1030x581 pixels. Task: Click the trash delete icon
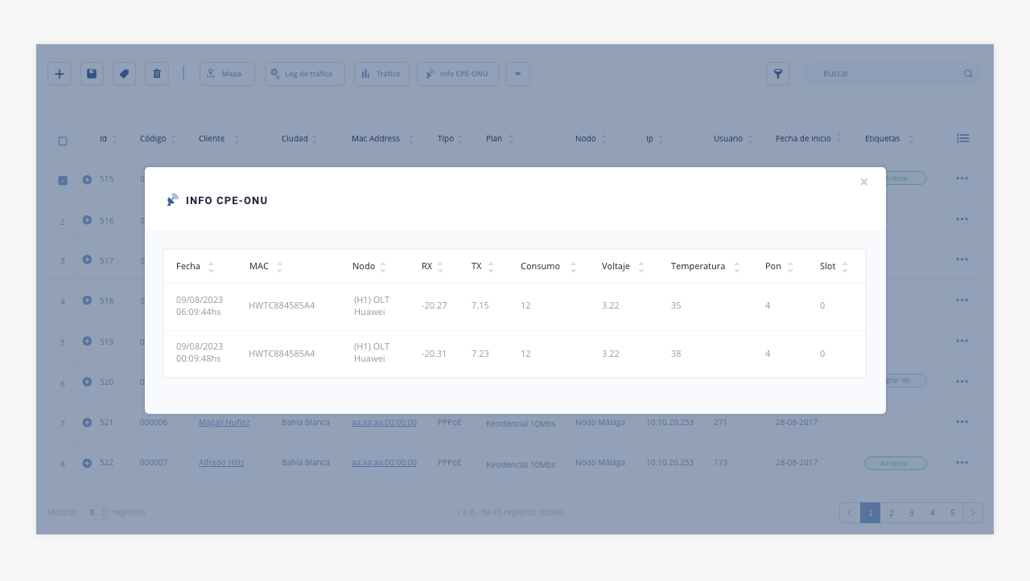click(x=157, y=74)
